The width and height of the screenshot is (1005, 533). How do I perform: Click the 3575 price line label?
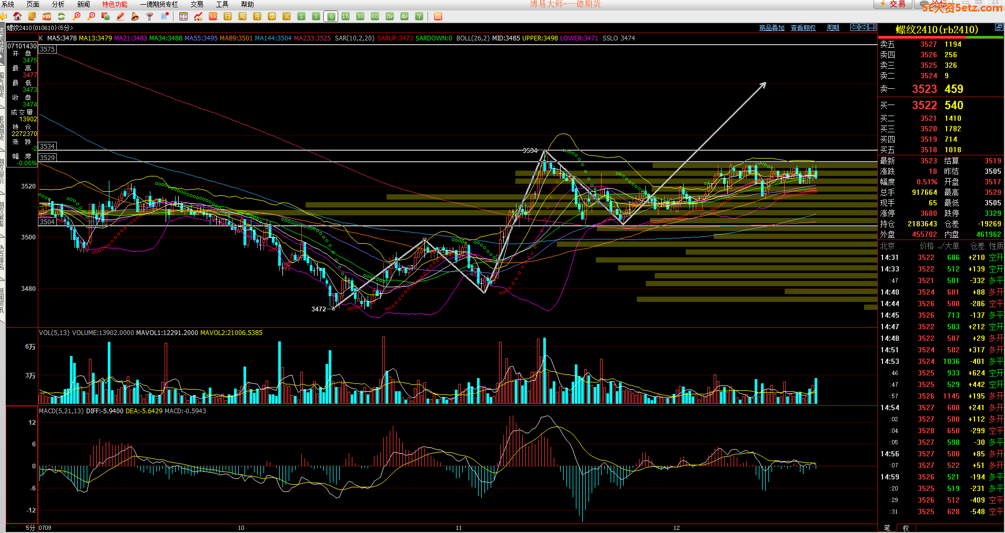tap(47, 49)
